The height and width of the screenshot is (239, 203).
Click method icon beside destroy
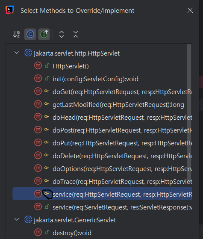38,232
